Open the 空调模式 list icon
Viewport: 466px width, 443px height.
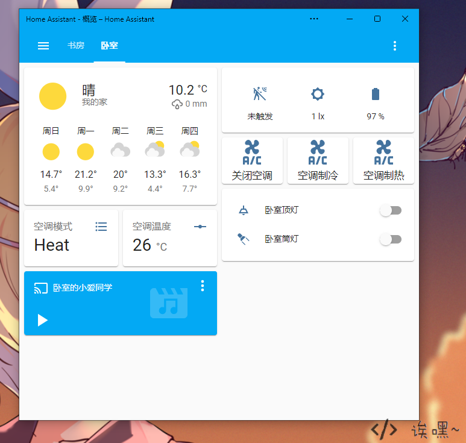[101, 227]
